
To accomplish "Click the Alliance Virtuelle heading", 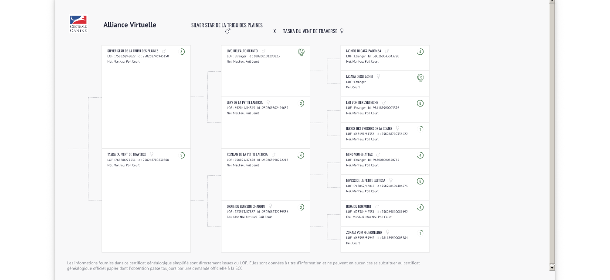I will click(130, 25).
